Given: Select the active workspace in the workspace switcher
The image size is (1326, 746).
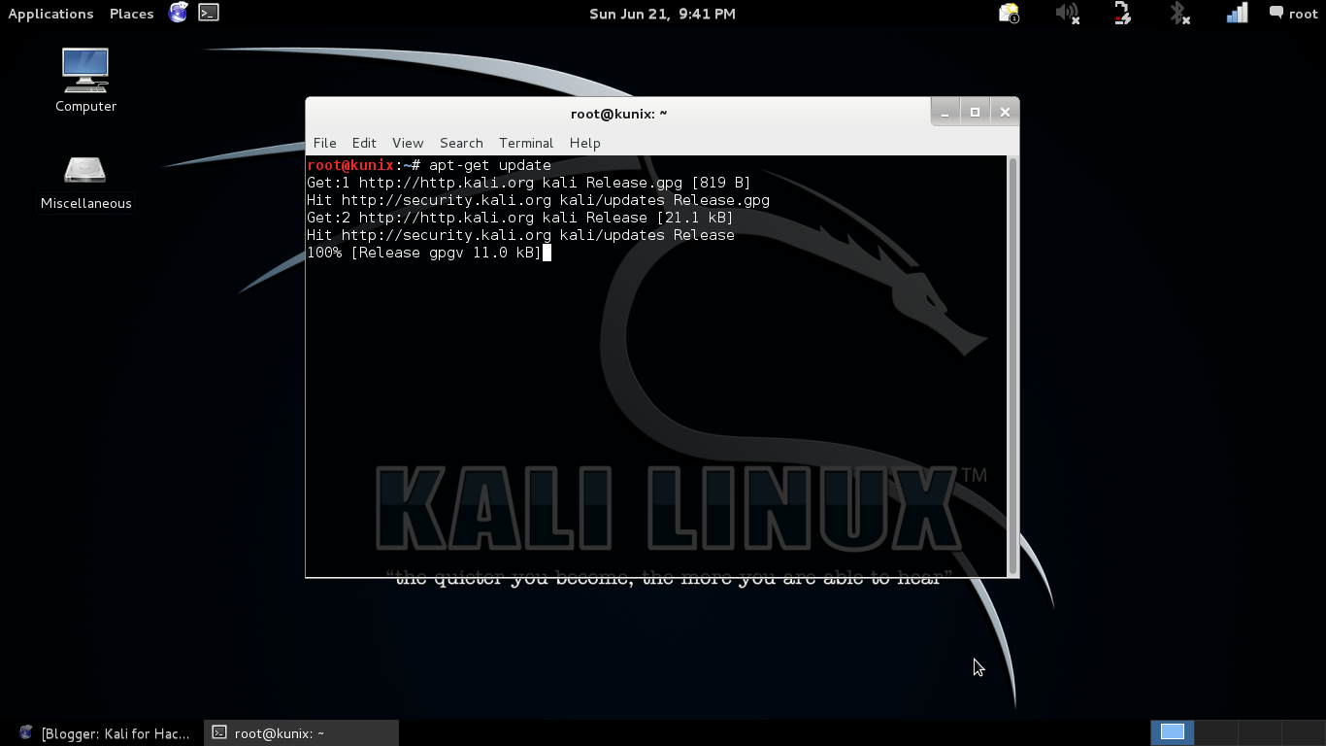Looking at the screenshot, I should point(1172,732).
